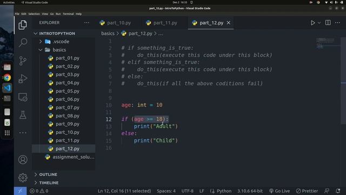Open the Manage gear settings icon

pyautogui.click(x=23, y=178)
